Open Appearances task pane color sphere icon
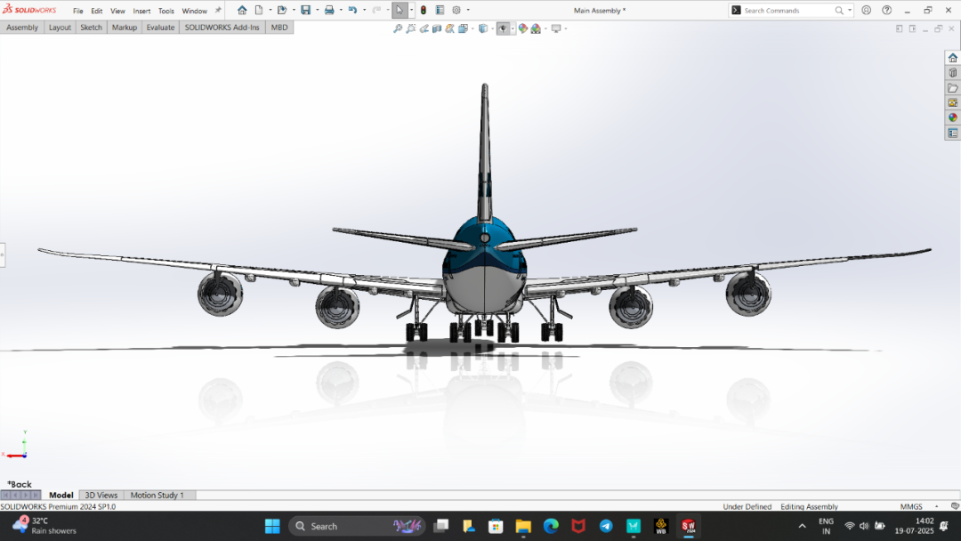The image size is (961, 541). click(952, 117)
